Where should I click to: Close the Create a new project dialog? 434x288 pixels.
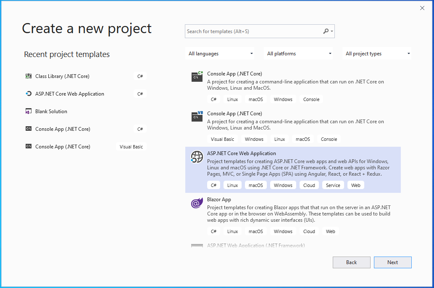click(x=422, y=8)
